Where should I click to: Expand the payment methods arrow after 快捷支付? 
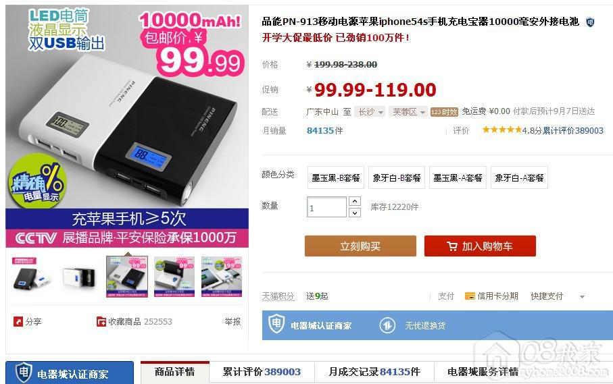point(582,296)
